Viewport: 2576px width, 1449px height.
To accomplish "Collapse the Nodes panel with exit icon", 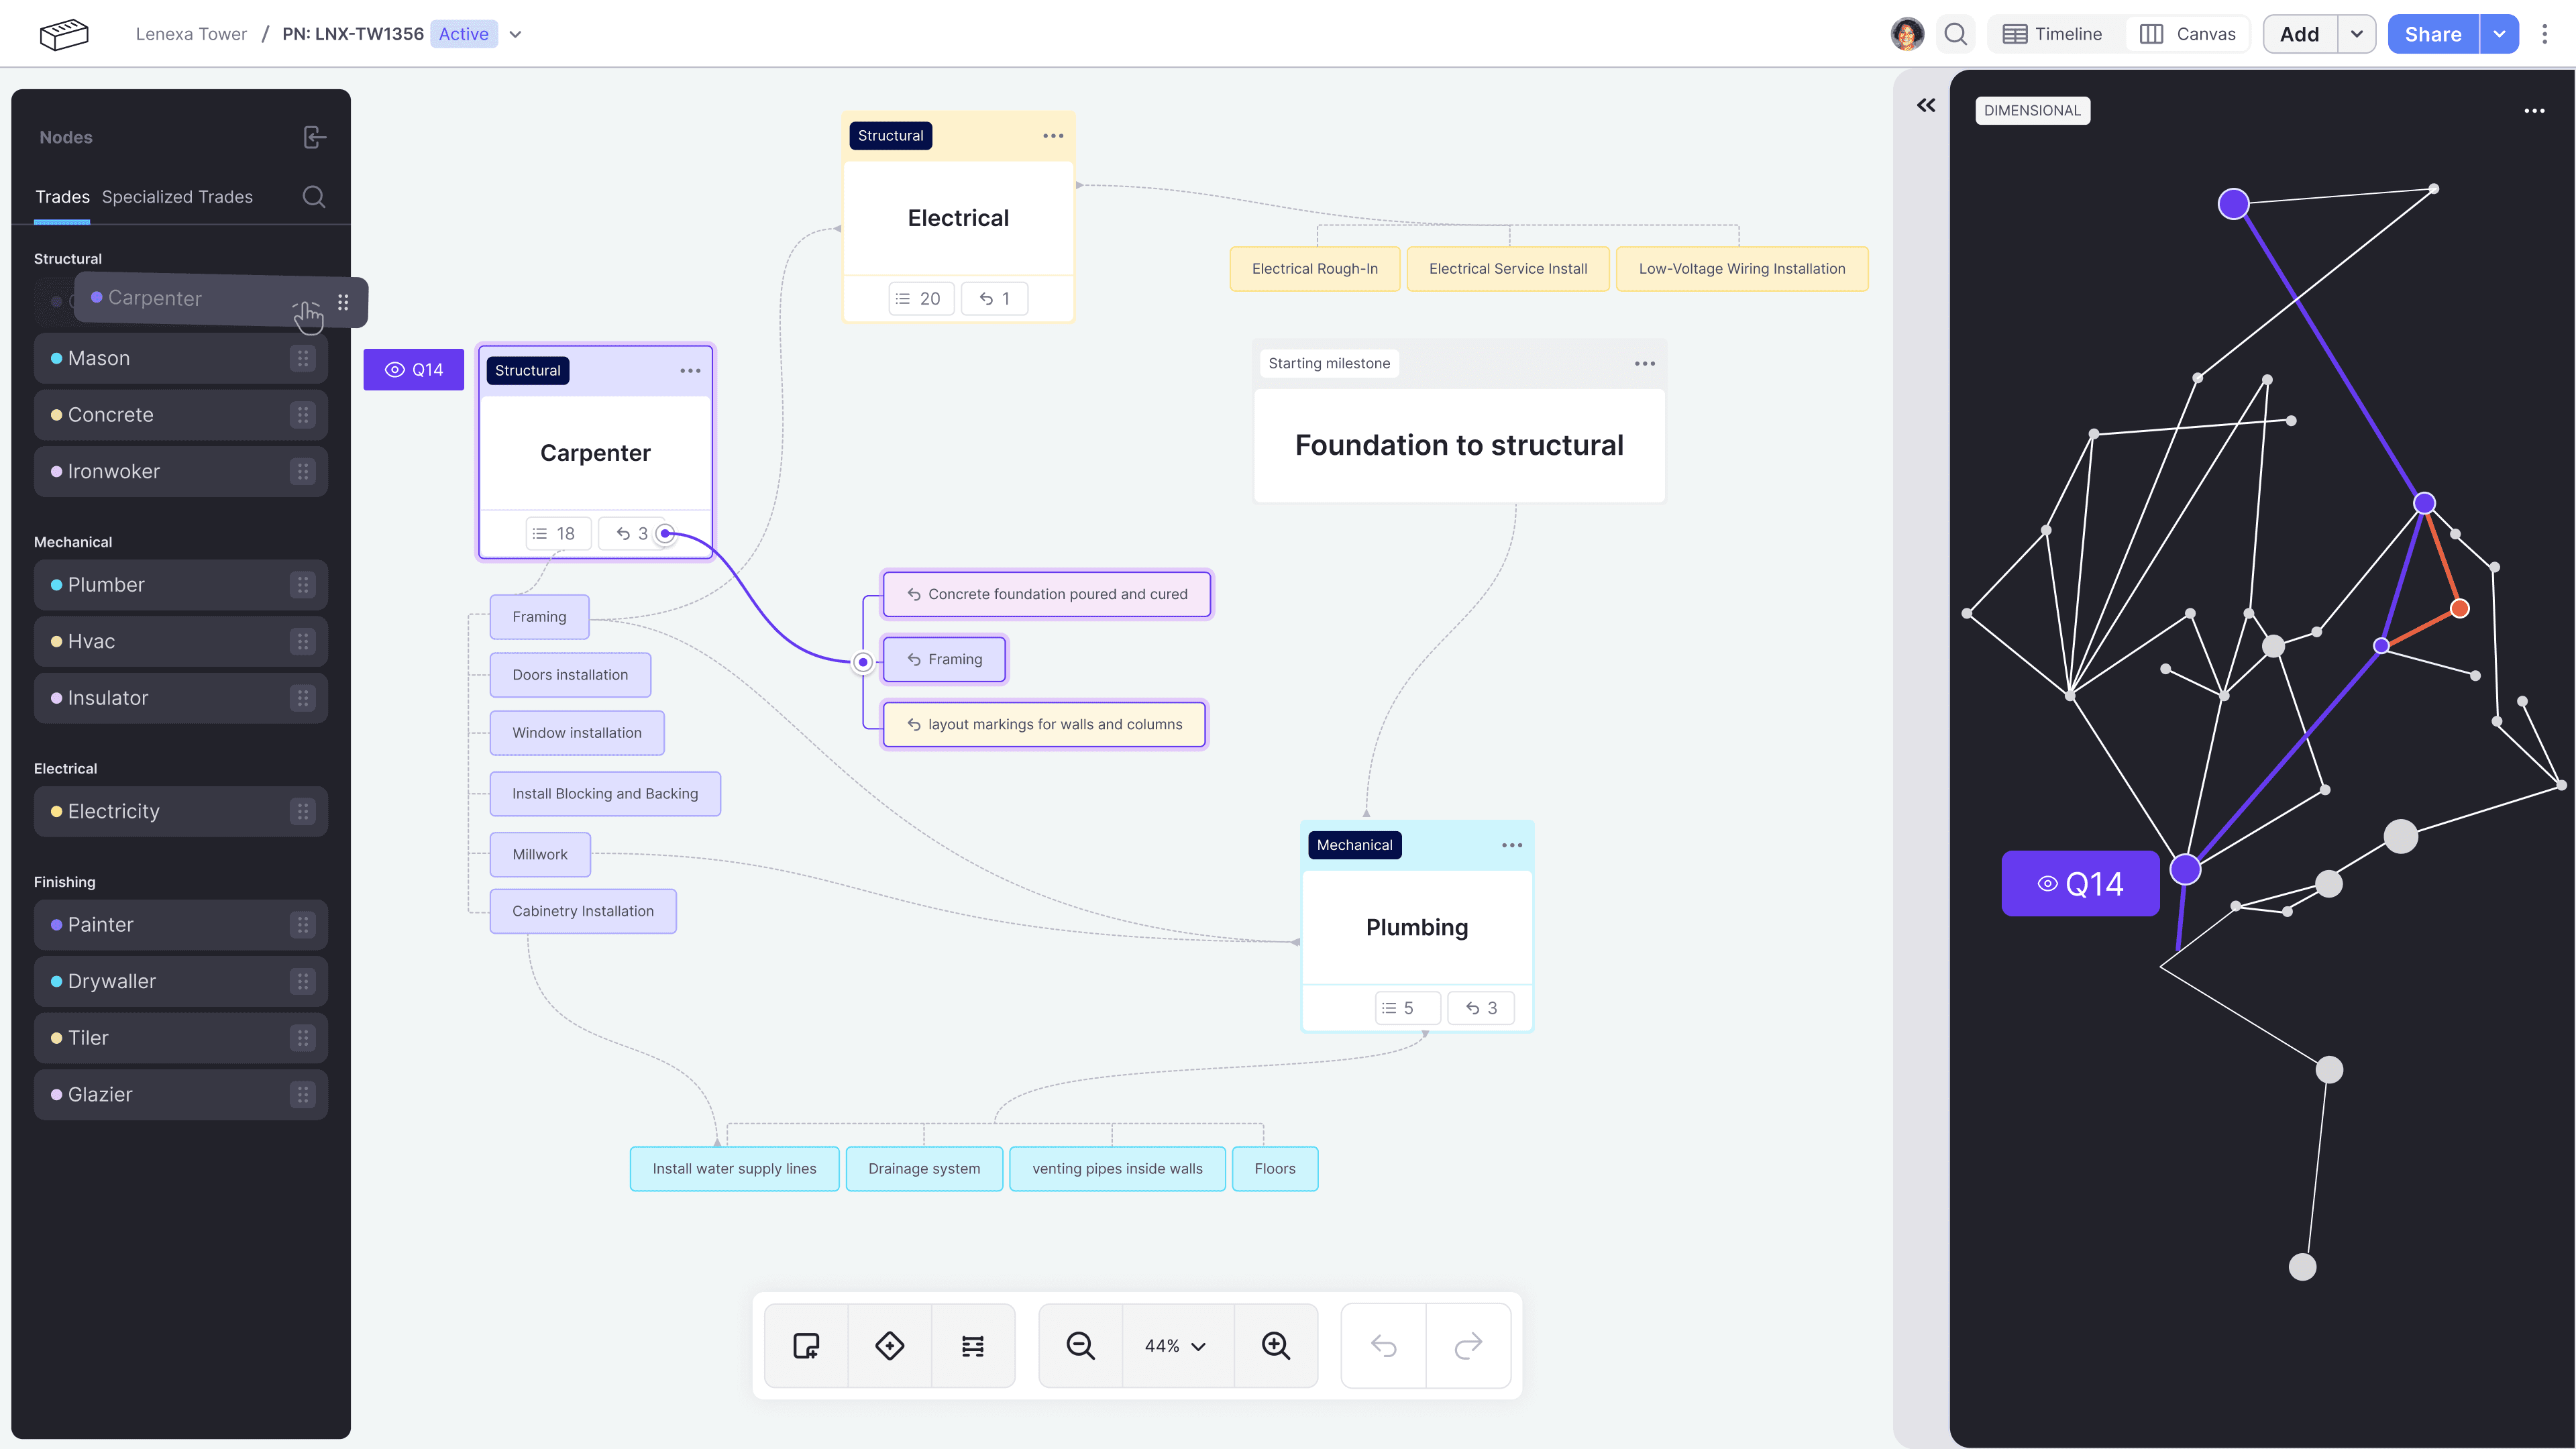I will pos(314,137).
